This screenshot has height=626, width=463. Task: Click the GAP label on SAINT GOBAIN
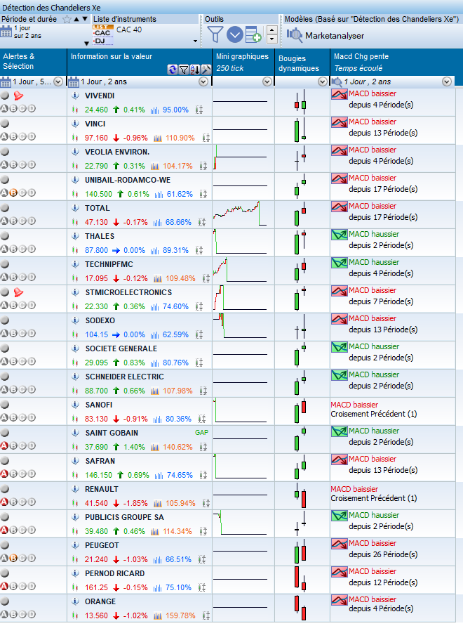(x=201, y=433)
